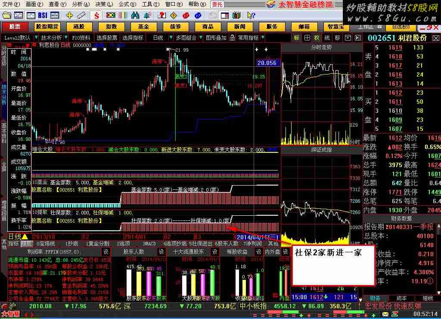This screenshot has width=441, height=319.
Task: Toggle the panel collapse icon beside 移
Action: coord(348,37)
